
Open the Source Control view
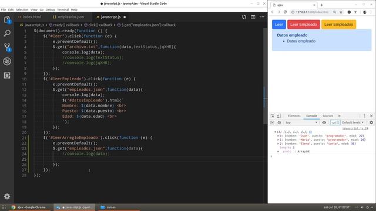click(x=7, y=47)
